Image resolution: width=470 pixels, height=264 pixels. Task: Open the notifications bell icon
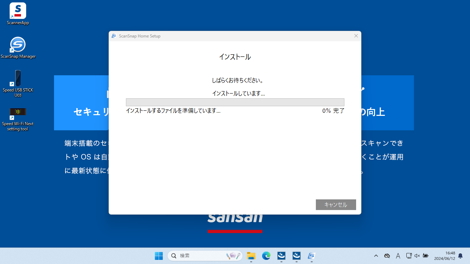[460, 256]
